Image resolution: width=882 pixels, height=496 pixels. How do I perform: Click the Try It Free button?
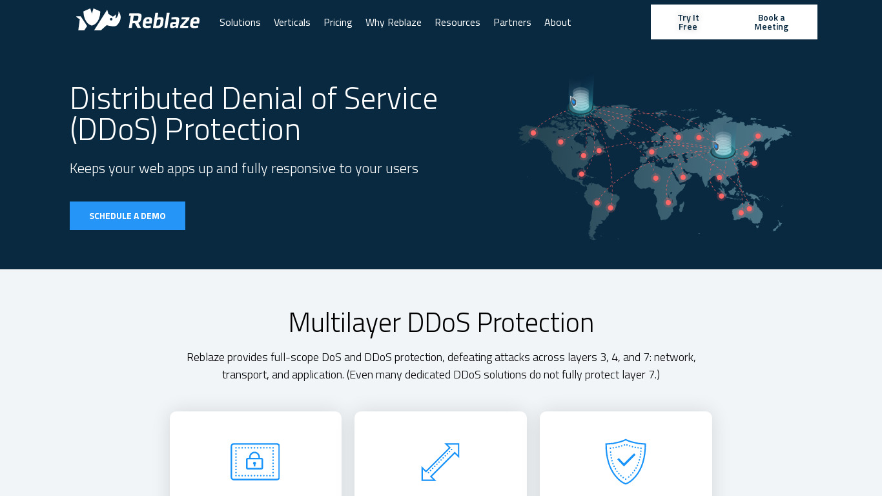click(x=688, y=22)
